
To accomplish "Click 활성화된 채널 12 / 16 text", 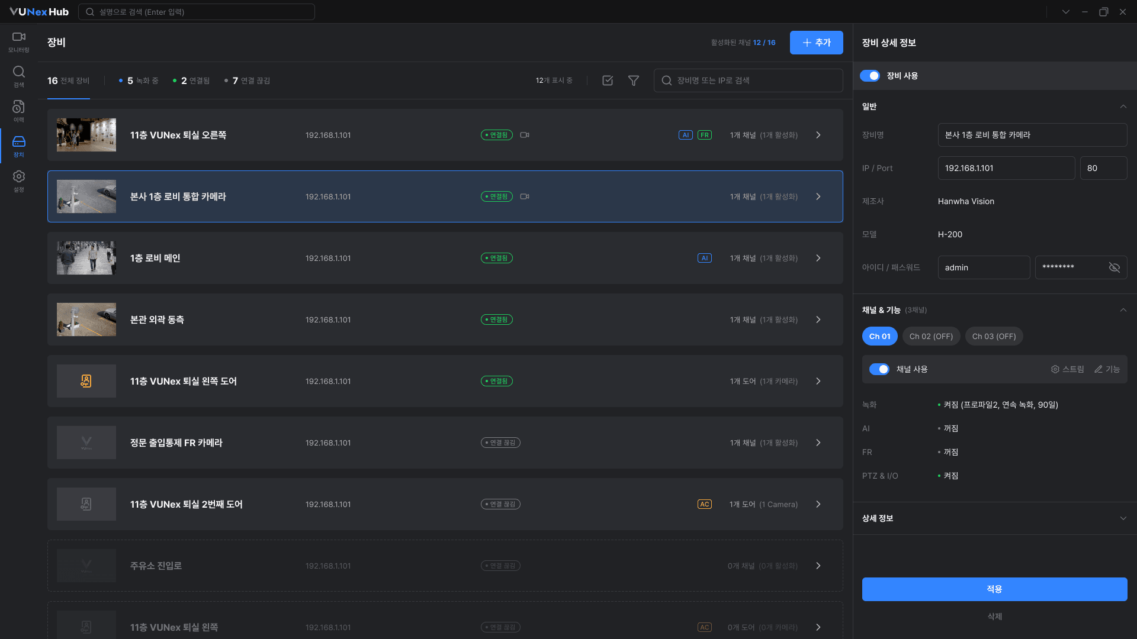I will pos(743,43).
